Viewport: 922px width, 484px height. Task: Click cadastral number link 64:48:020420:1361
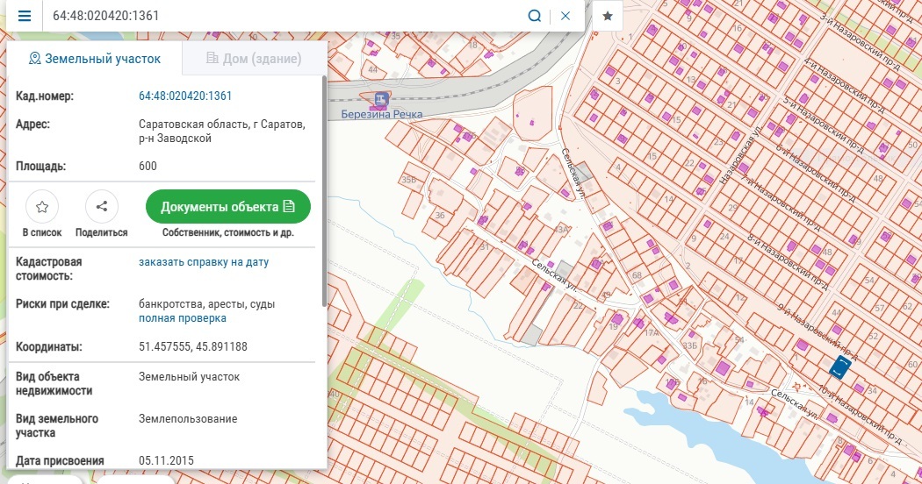point(185,96)
